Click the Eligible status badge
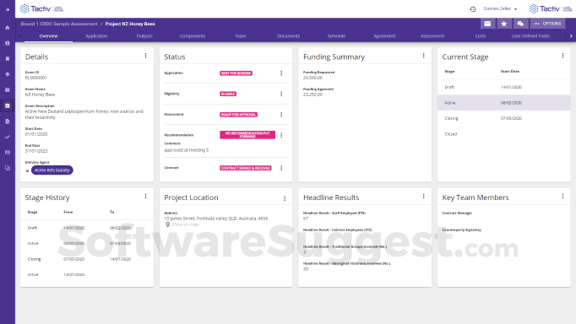Viewport: 576px width, 324px height. 228,94
